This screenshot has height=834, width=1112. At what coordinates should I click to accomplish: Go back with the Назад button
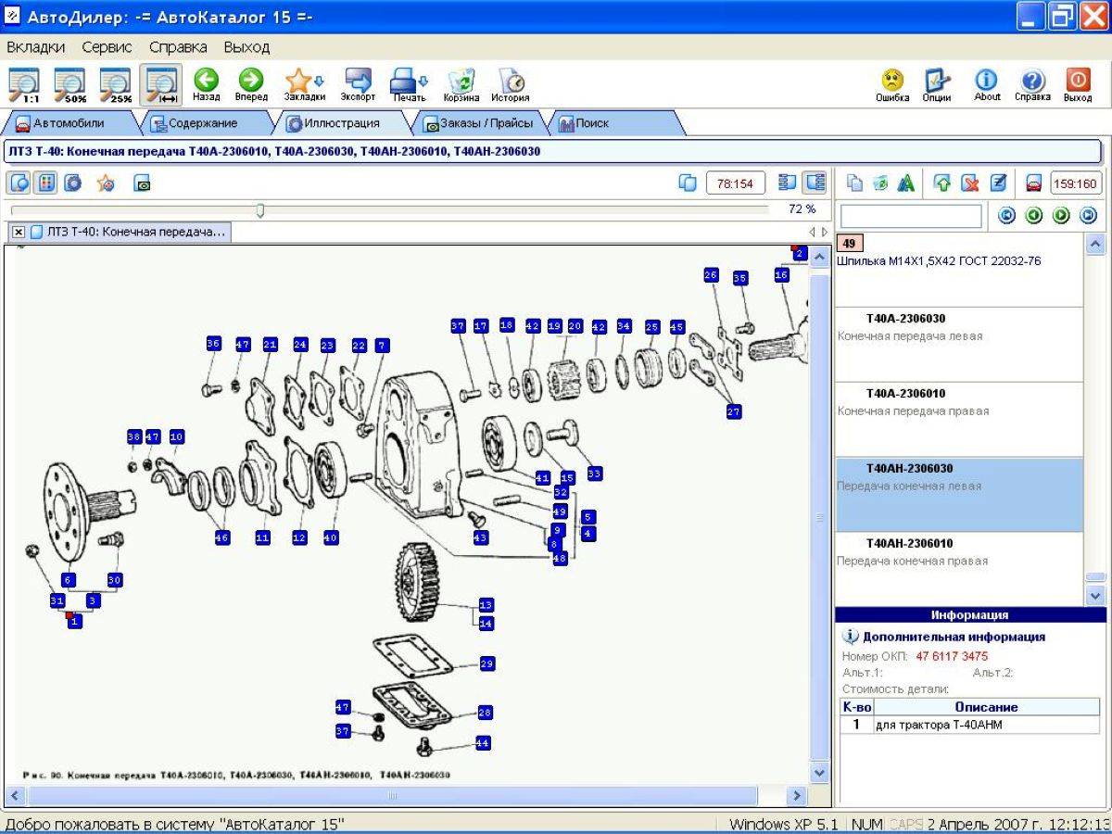[206, 84]
